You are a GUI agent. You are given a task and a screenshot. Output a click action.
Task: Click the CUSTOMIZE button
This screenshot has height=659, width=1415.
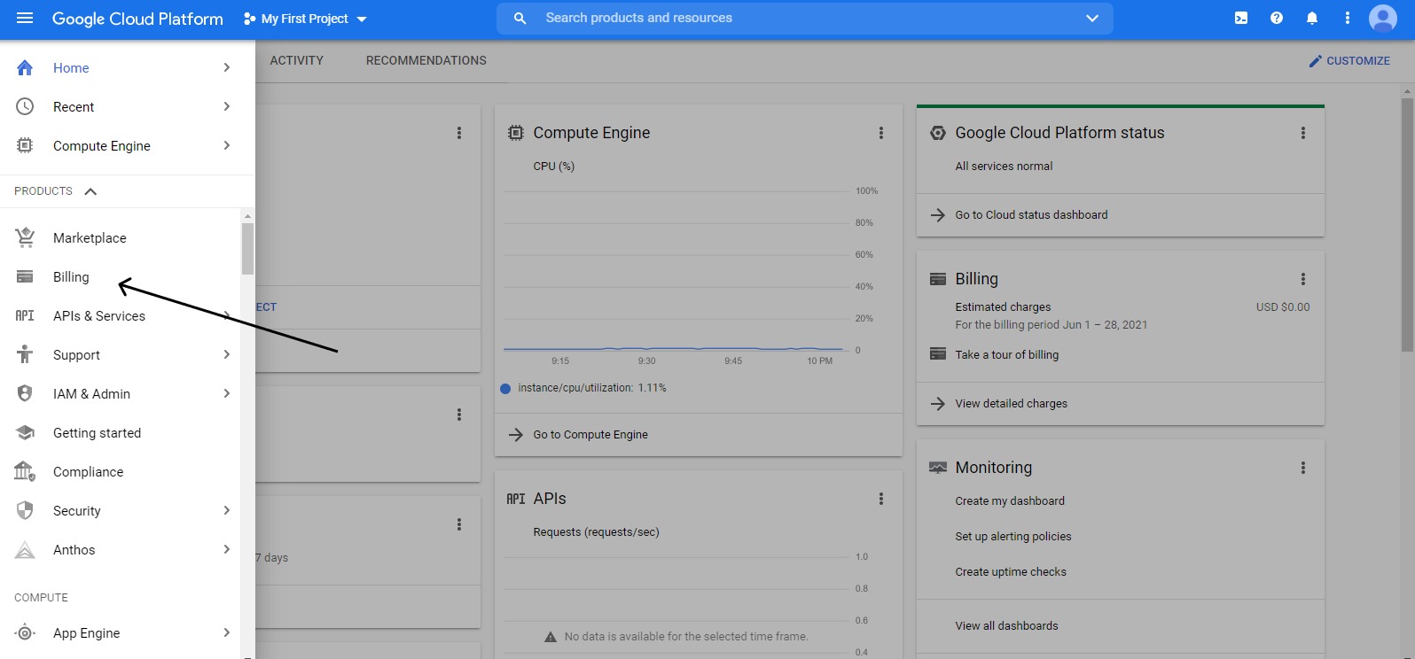[x=1349, y=61]
